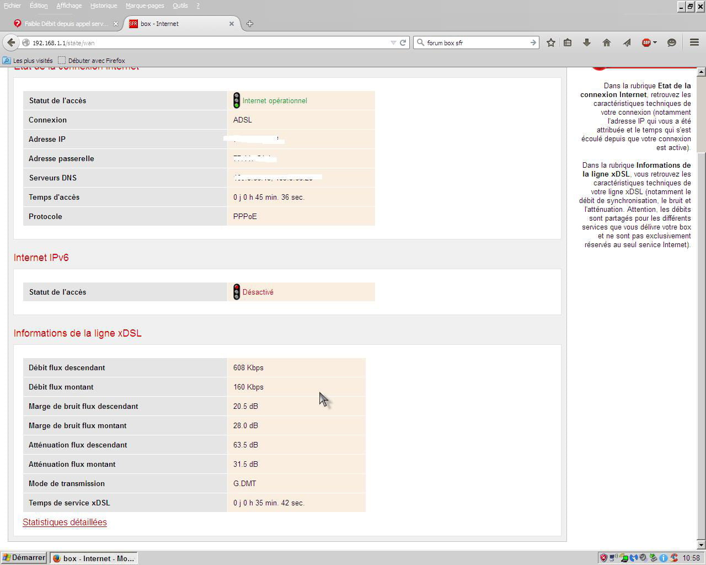This screenshot has height=565, width=706.
Task: Open the Statistiques détaillées link
Action: pos(65,522)
